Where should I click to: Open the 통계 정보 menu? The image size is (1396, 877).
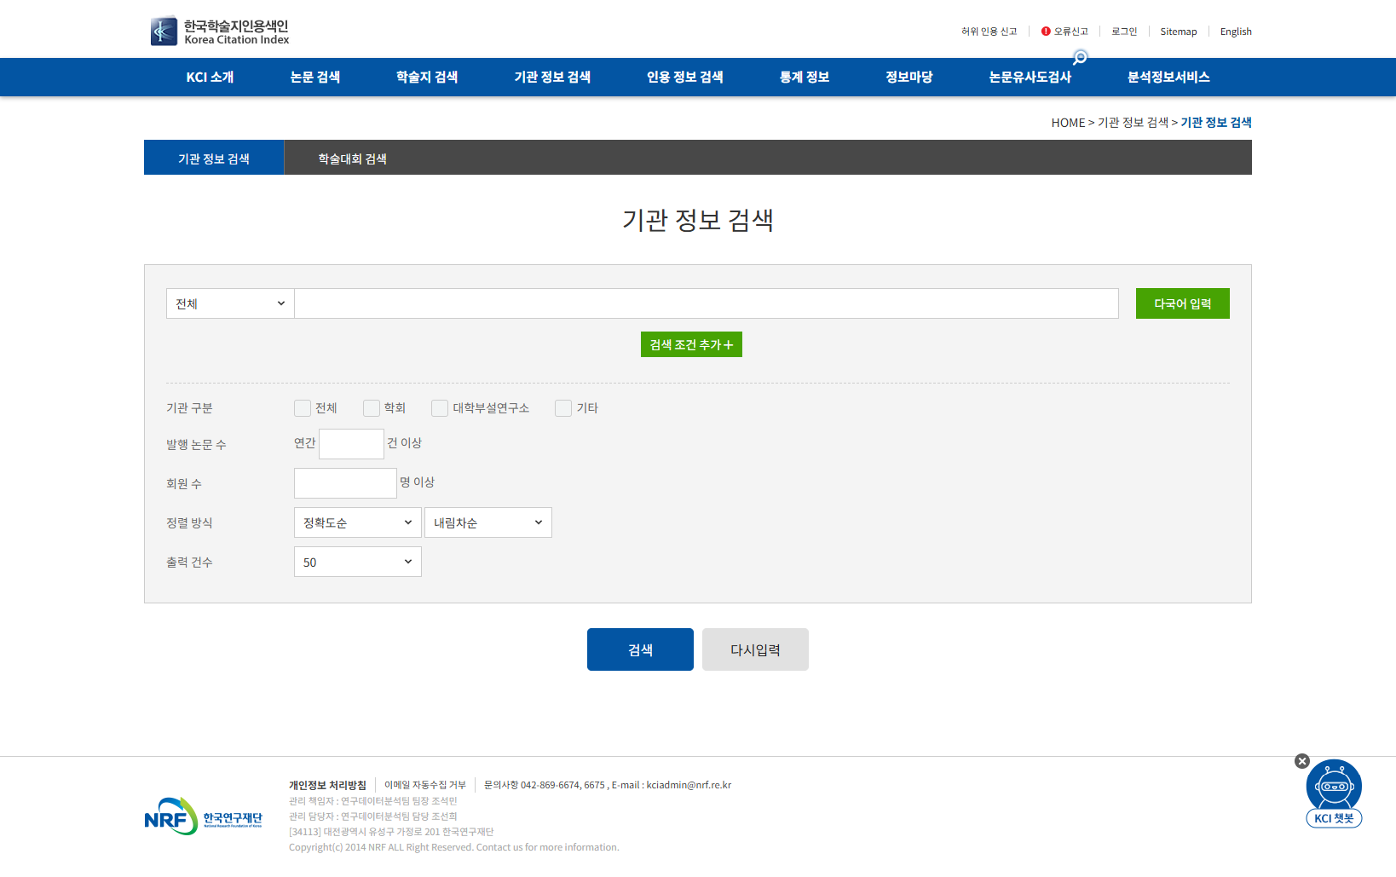[804, 77]
